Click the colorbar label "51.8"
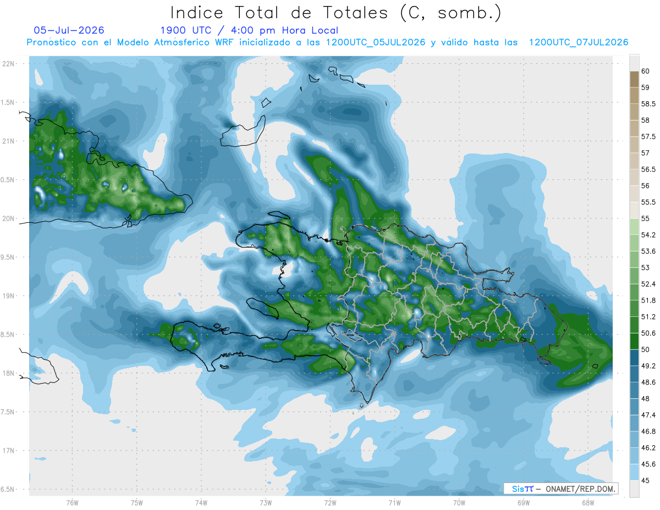Viewport: 660px width, 510px height. tap(650, 300)
